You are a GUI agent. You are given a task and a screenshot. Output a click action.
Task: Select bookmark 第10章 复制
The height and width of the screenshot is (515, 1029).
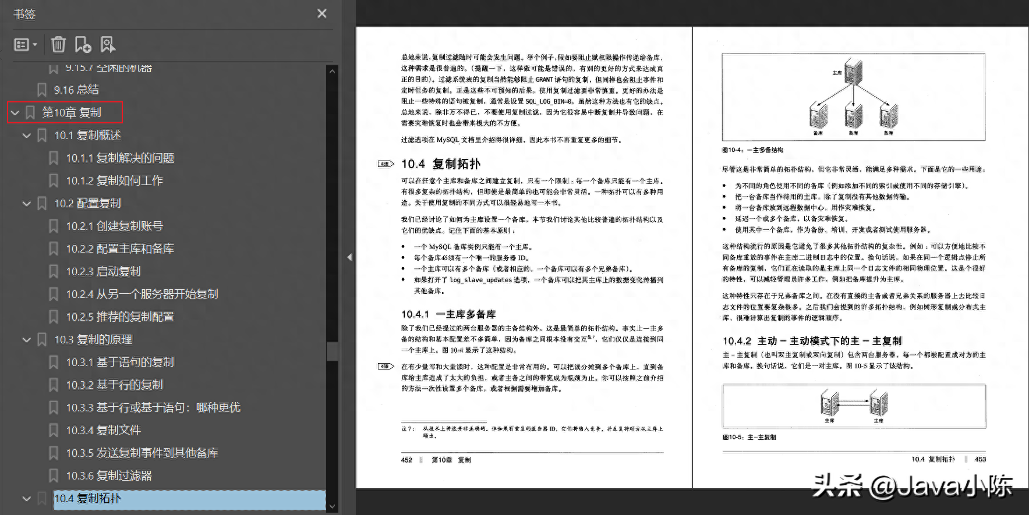[x=72, y=112]
